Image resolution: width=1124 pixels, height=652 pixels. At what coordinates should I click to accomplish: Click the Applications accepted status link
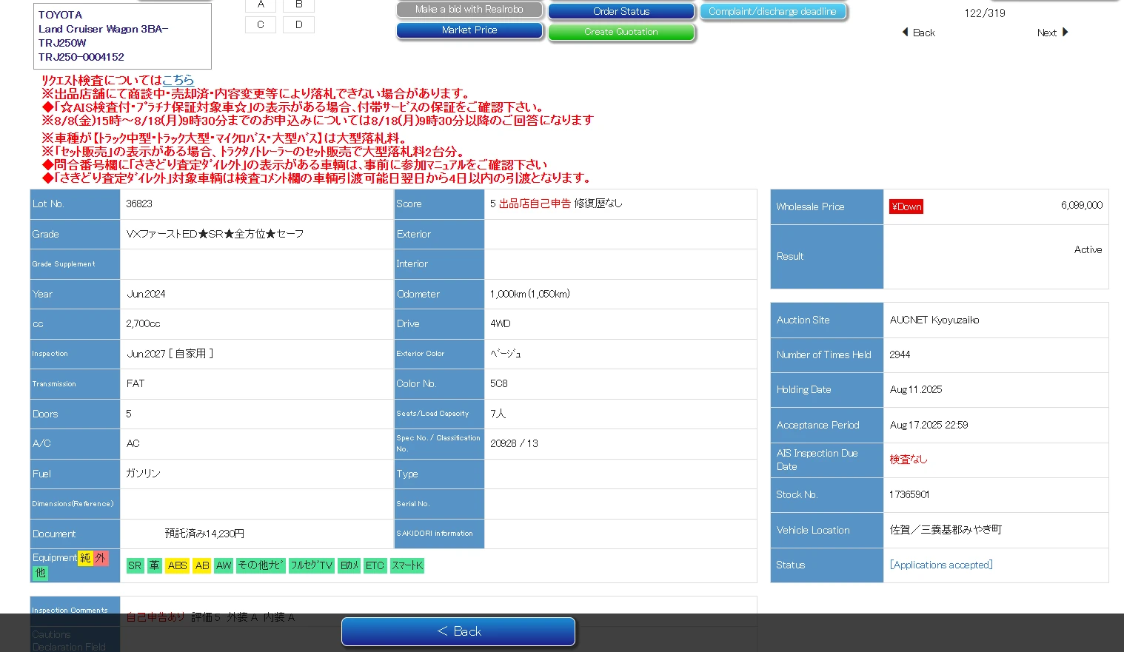941,565
